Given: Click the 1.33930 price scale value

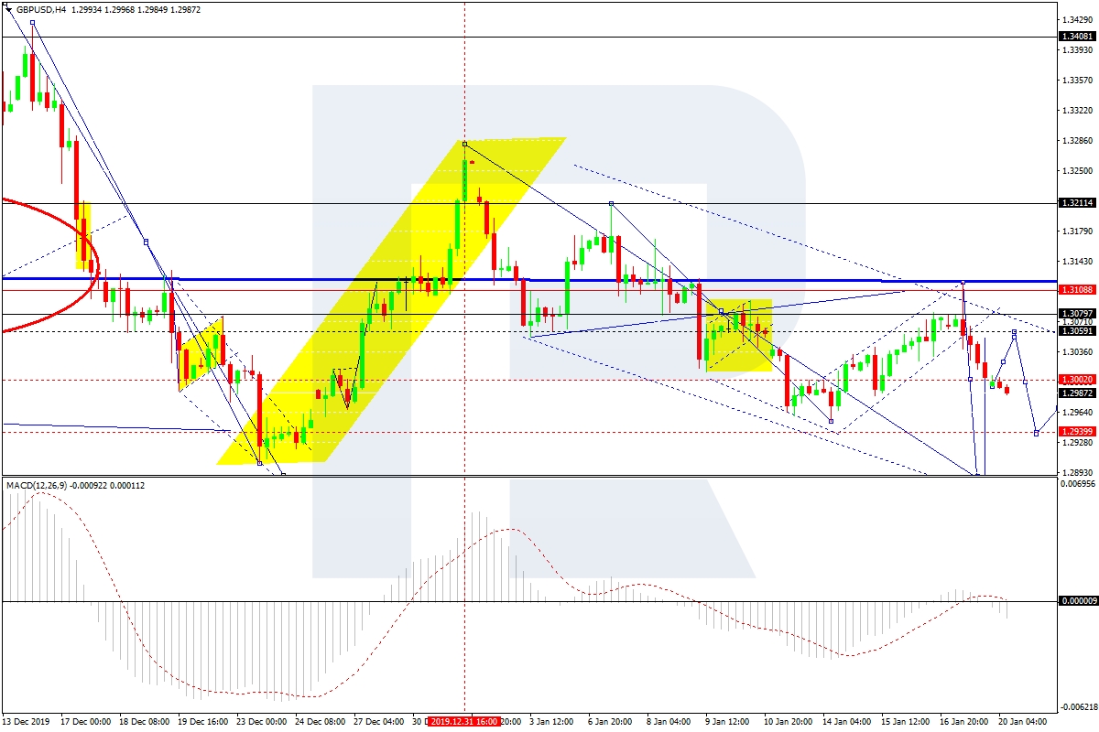Looking at the screenshot, I should [1077, 49].
